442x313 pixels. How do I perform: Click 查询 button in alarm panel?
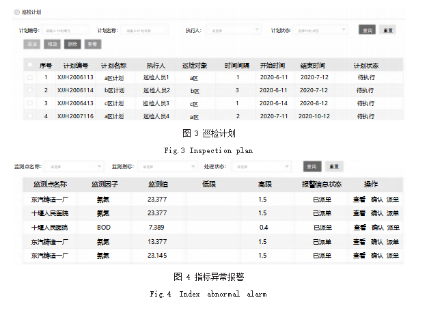click(x=312, y=166)
